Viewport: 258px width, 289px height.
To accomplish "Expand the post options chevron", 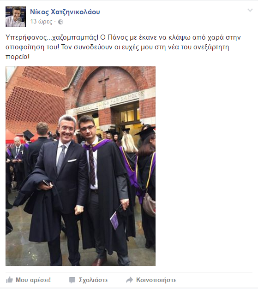I will click(x=250, y=10).
